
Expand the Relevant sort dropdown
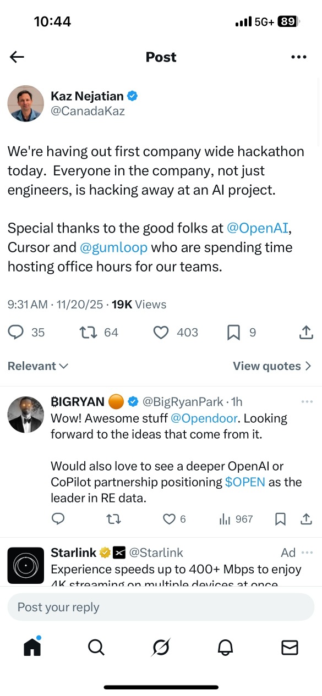(x=38, y=366)
